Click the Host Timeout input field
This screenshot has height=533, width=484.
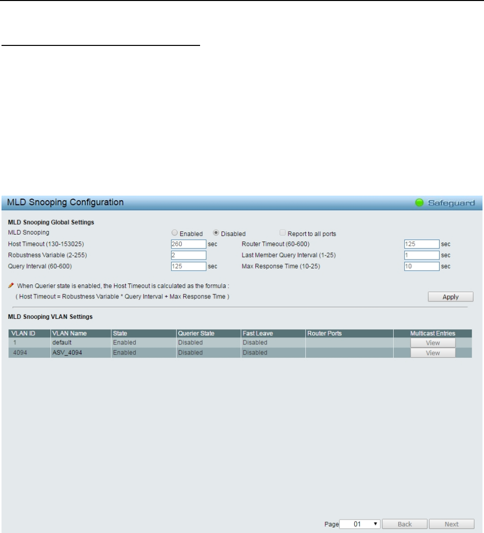coord(189,244)
